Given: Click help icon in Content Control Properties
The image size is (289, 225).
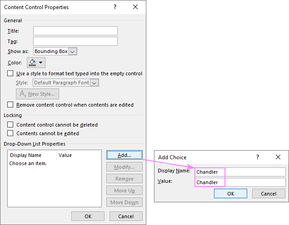Looking at the screenshot, I should tap(115, 7).
